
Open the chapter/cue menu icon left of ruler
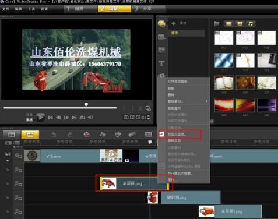[x=17, y=143]
